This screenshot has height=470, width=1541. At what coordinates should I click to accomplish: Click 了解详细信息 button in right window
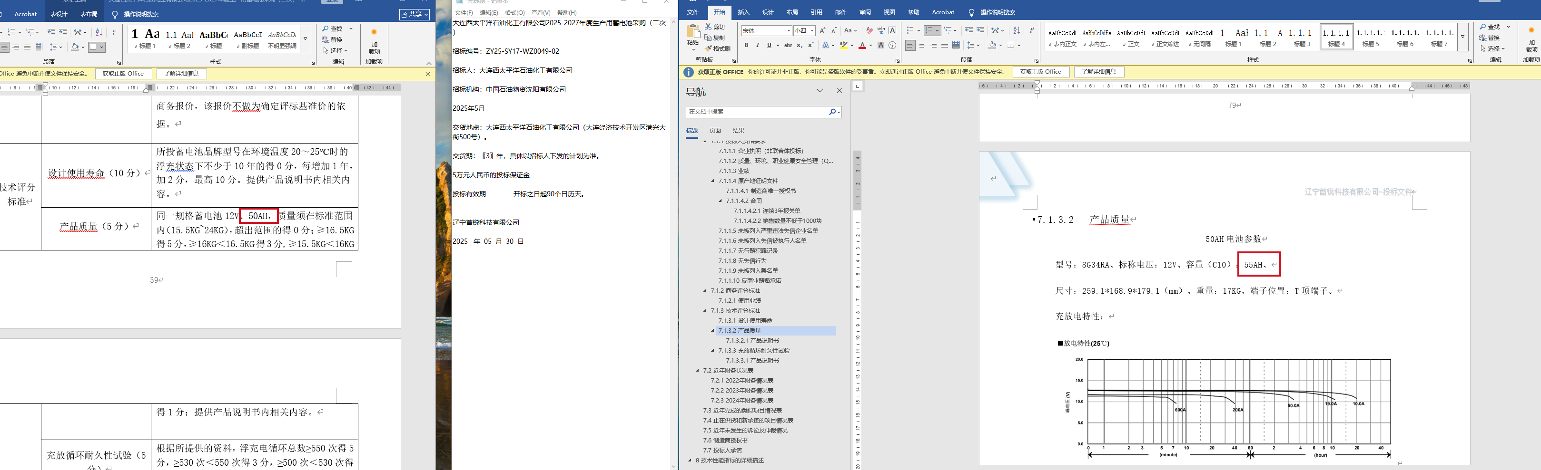click(1099, 72)
